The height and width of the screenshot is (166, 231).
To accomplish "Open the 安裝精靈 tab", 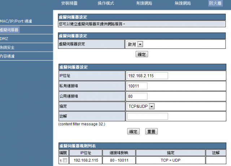I will pos(69,3).
